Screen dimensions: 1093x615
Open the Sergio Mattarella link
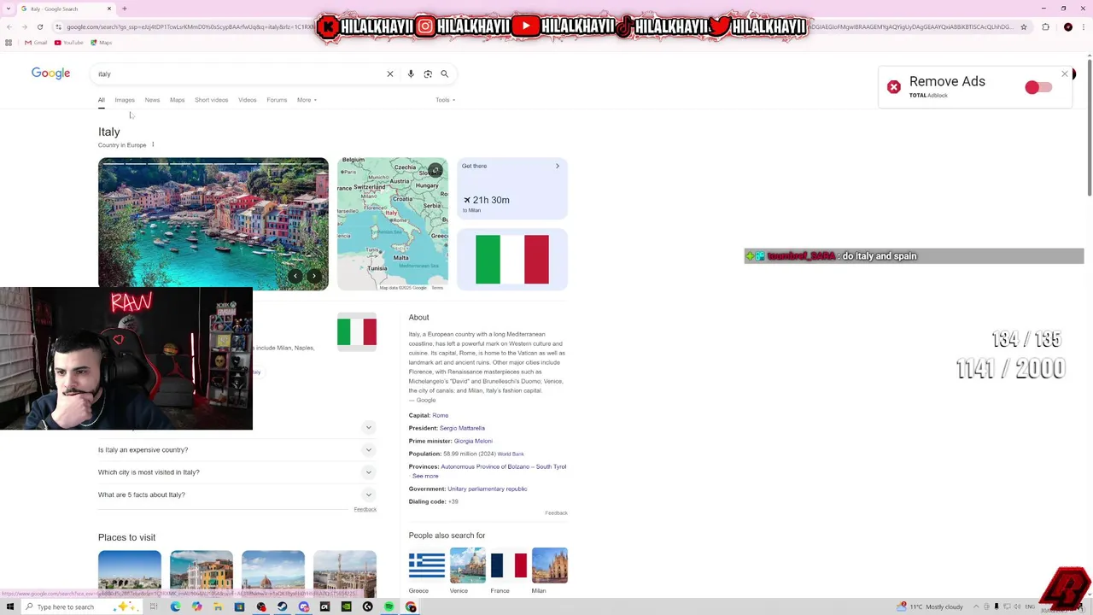click(x=462, y=428)
